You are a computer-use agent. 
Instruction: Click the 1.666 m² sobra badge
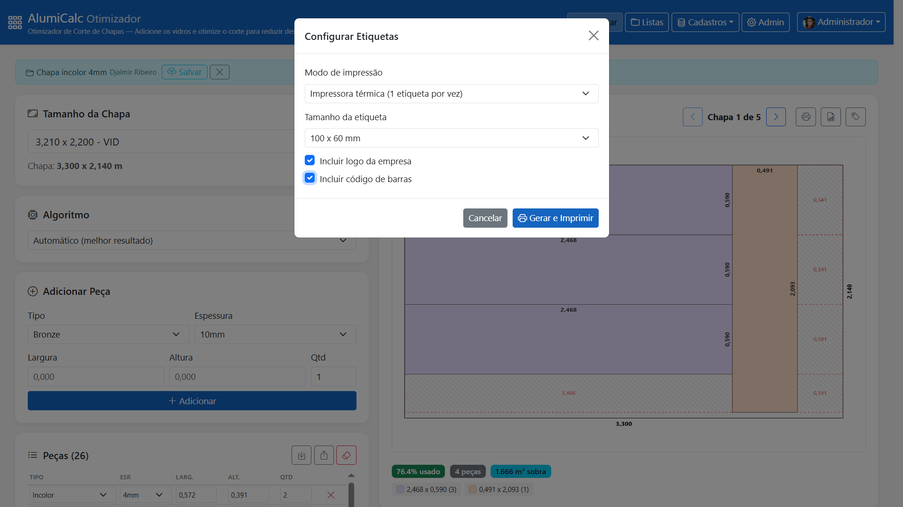(x=521, y=471)
